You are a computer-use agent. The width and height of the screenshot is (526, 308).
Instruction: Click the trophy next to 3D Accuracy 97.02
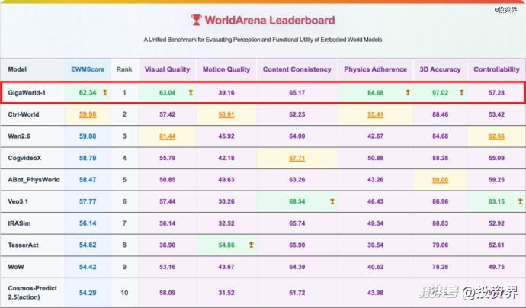462,92
